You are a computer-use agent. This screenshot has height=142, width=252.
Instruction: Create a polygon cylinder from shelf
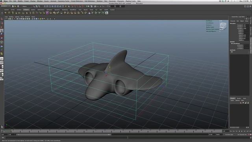(x=13, y=13)
